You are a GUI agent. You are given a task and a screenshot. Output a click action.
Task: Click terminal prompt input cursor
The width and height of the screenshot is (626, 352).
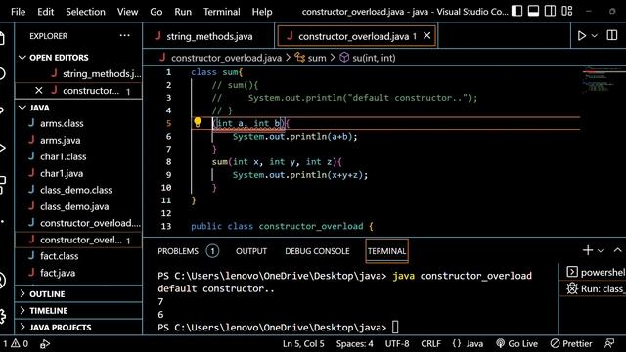pos(395,328)
